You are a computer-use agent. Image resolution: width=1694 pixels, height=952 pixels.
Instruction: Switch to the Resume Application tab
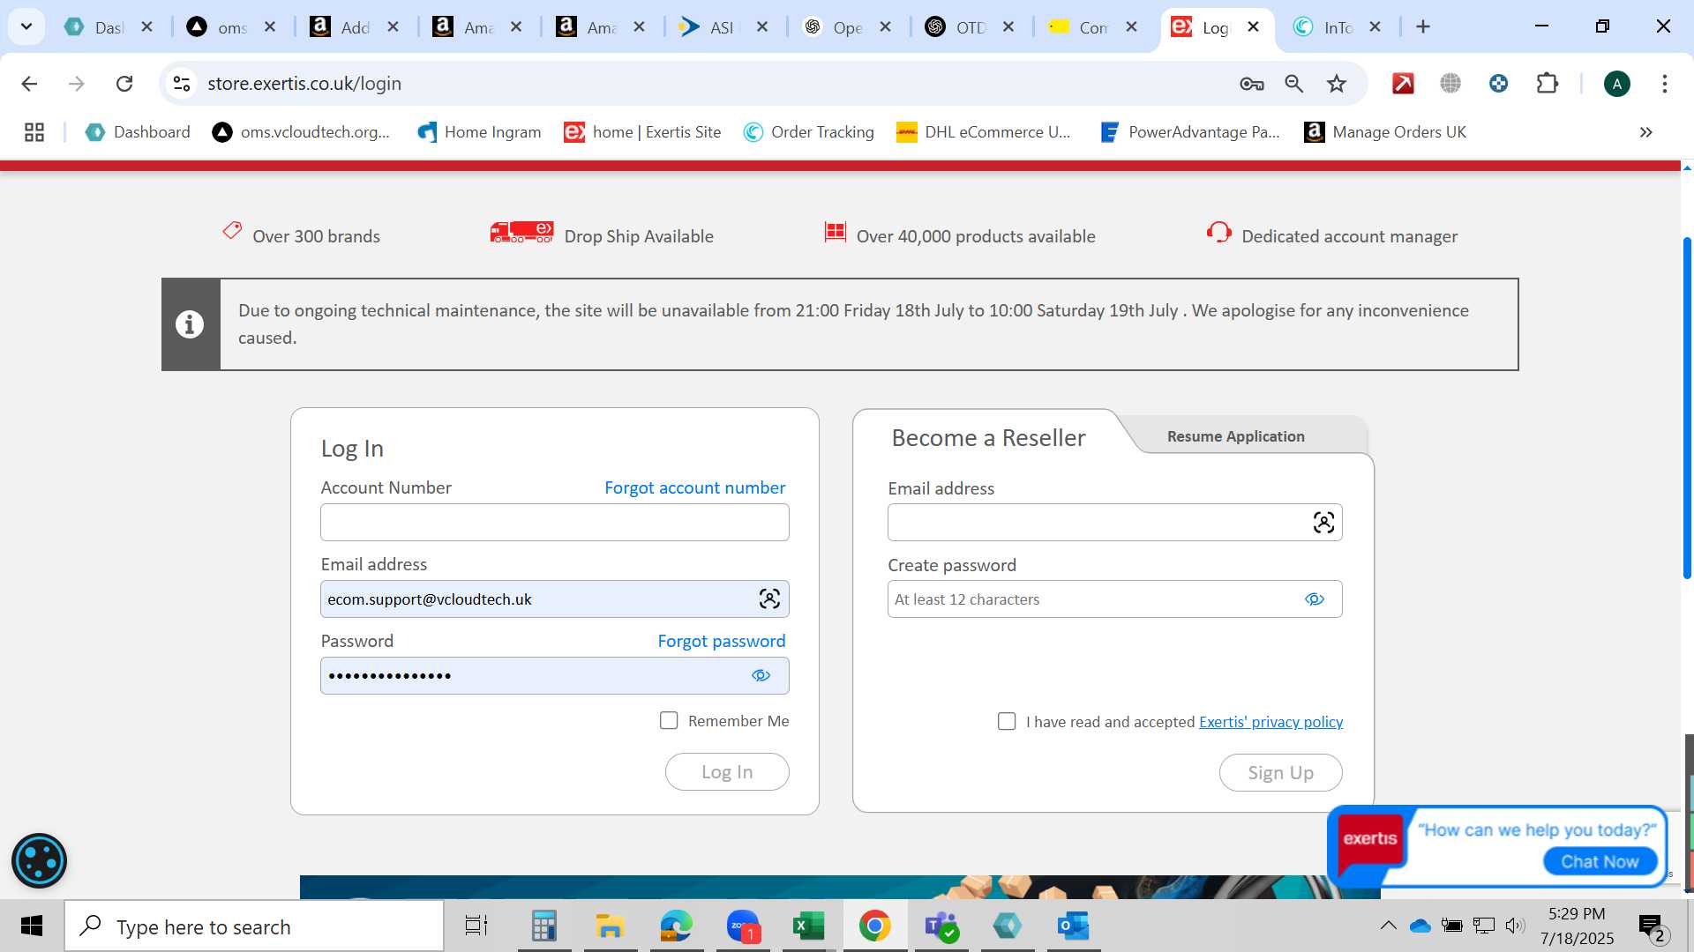tap(1235, 436)
